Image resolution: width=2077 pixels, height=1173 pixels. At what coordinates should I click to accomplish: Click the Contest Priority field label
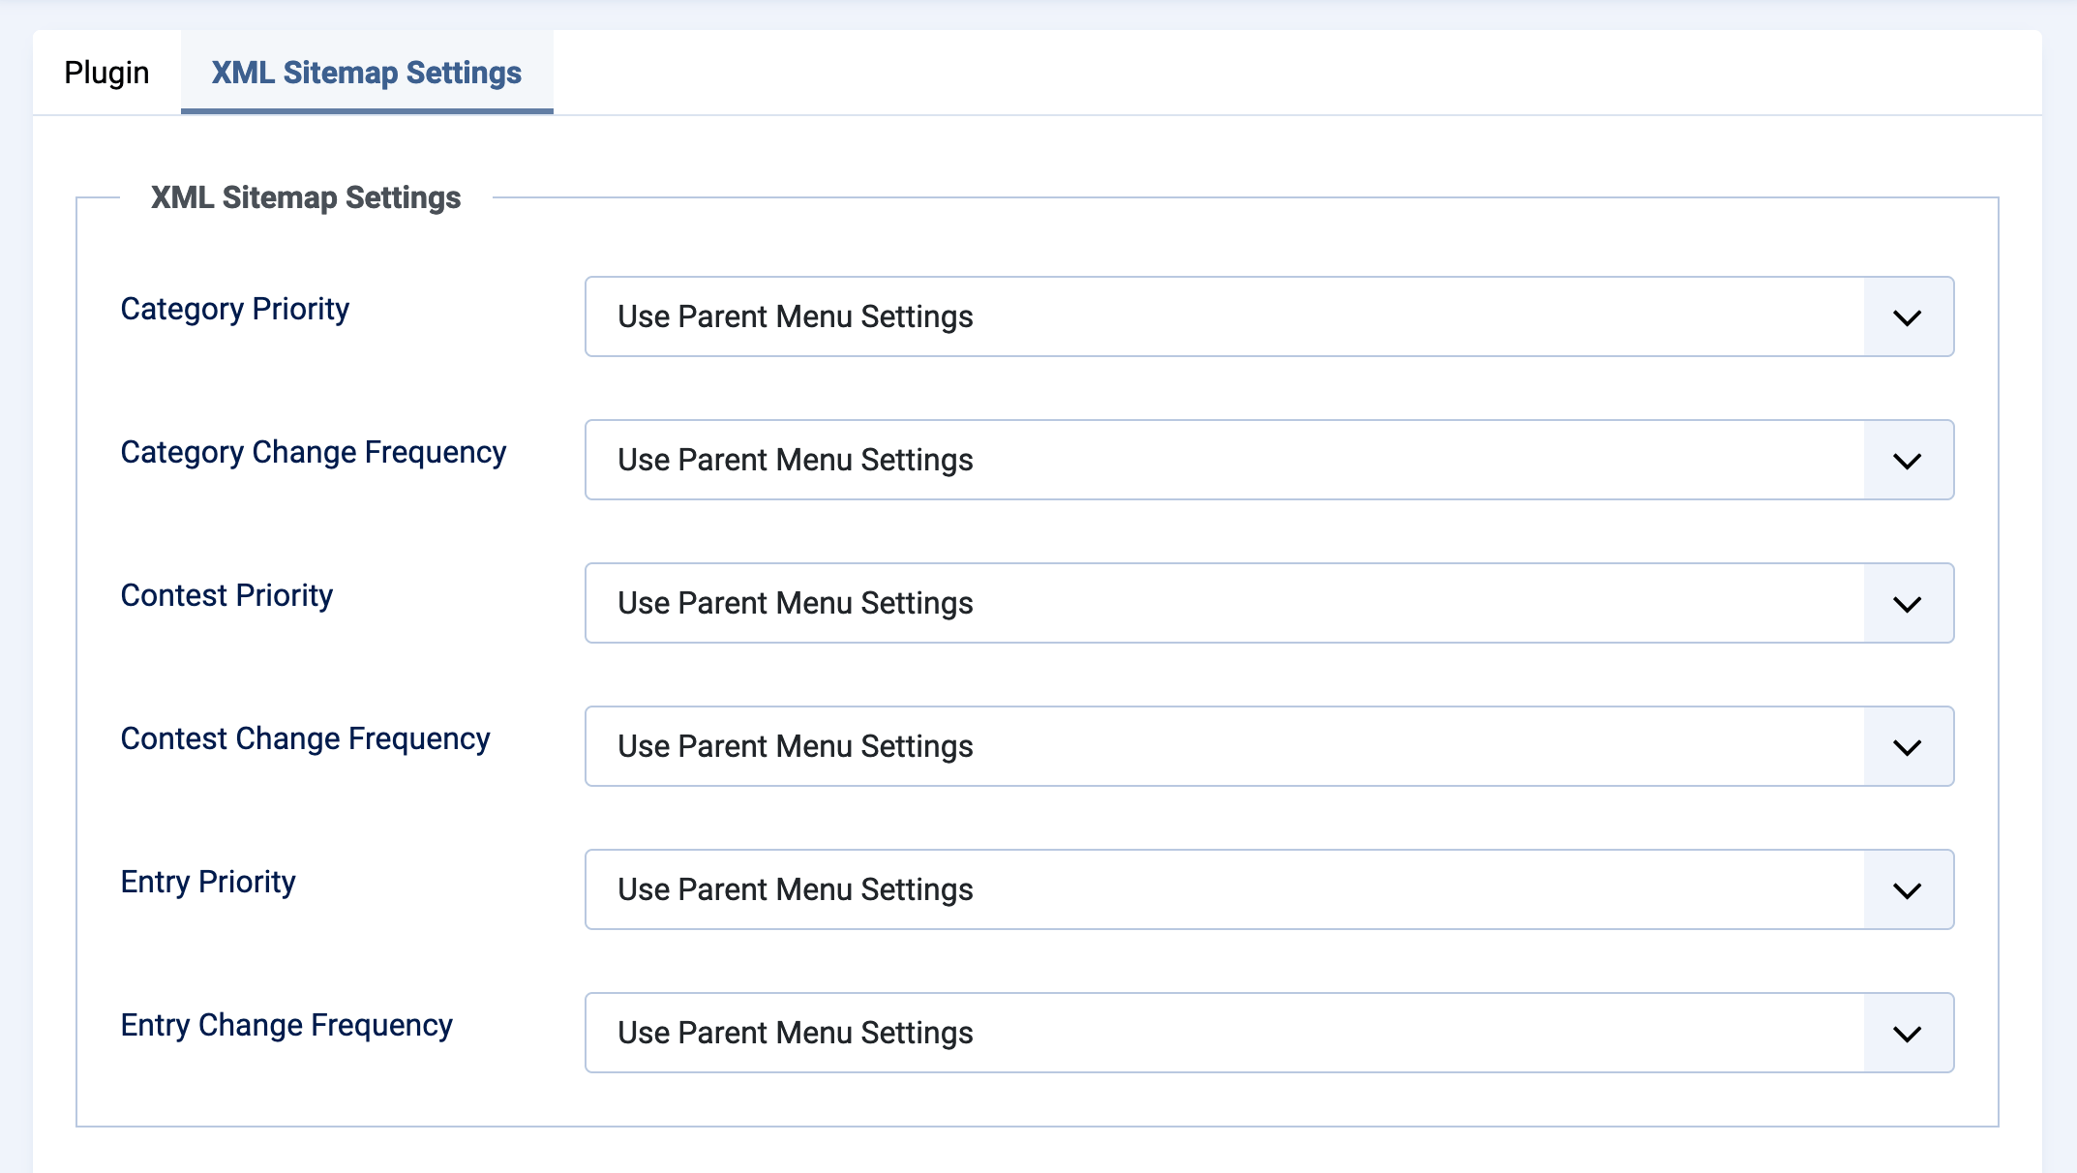226,596
